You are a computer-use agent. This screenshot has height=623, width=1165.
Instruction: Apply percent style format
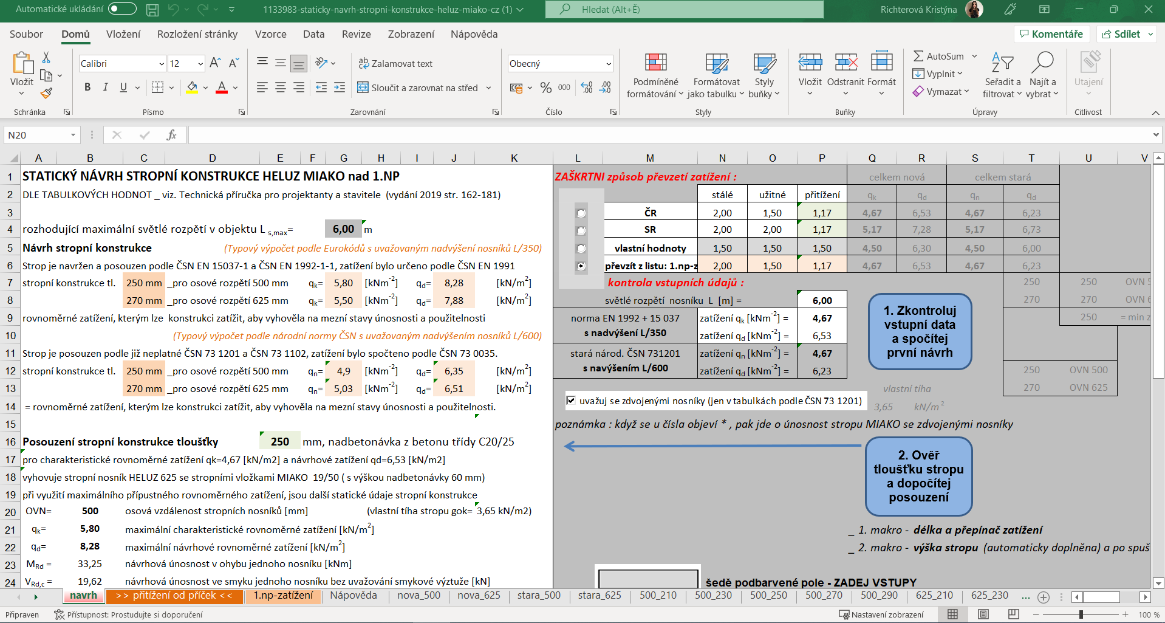546,88
